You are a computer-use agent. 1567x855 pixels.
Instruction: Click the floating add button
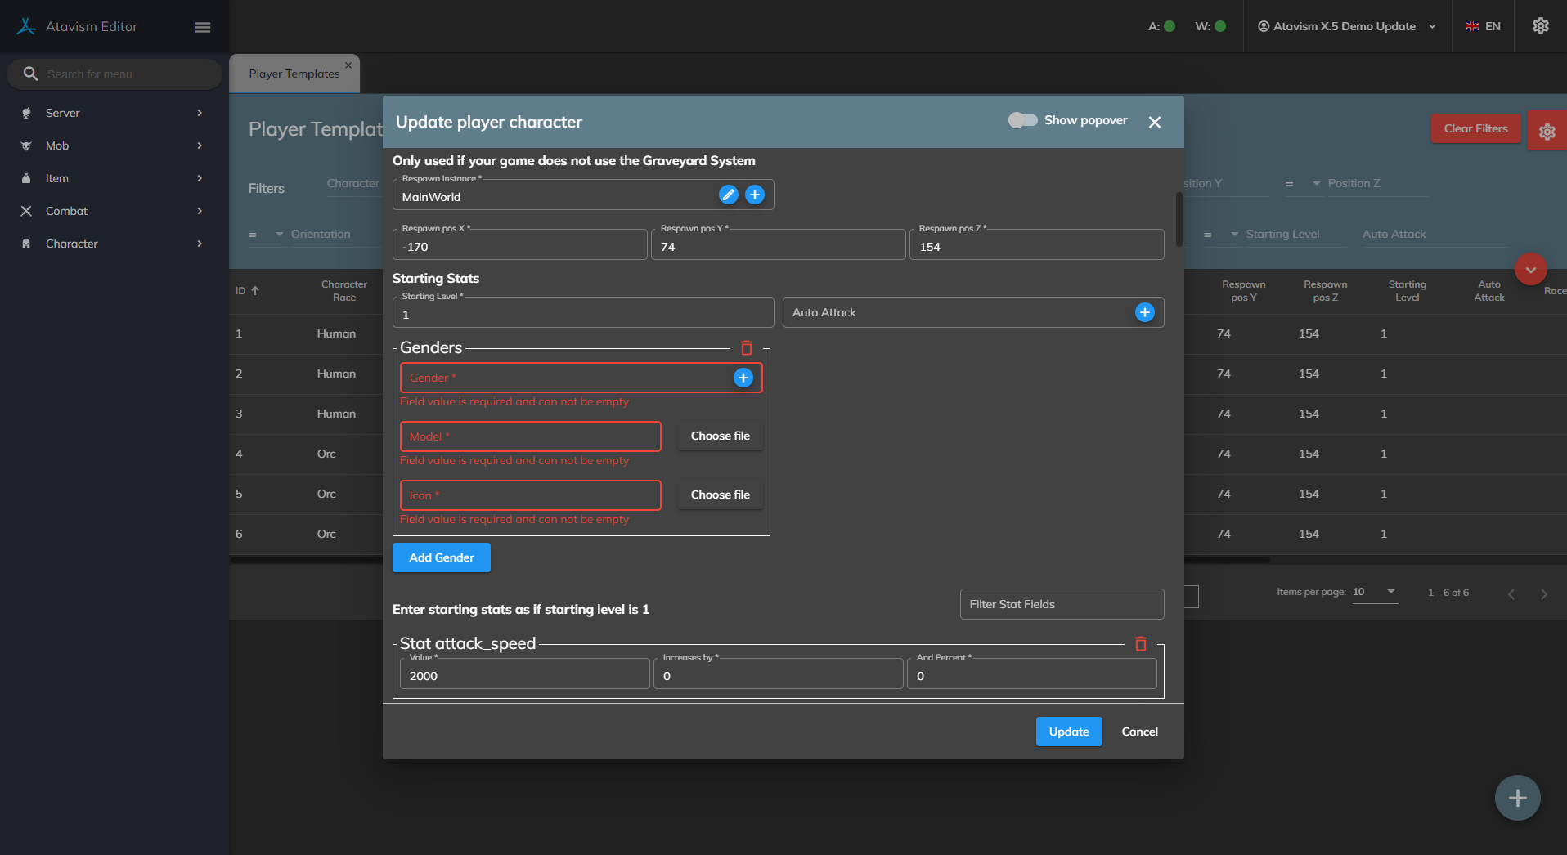click(1517, 798)
